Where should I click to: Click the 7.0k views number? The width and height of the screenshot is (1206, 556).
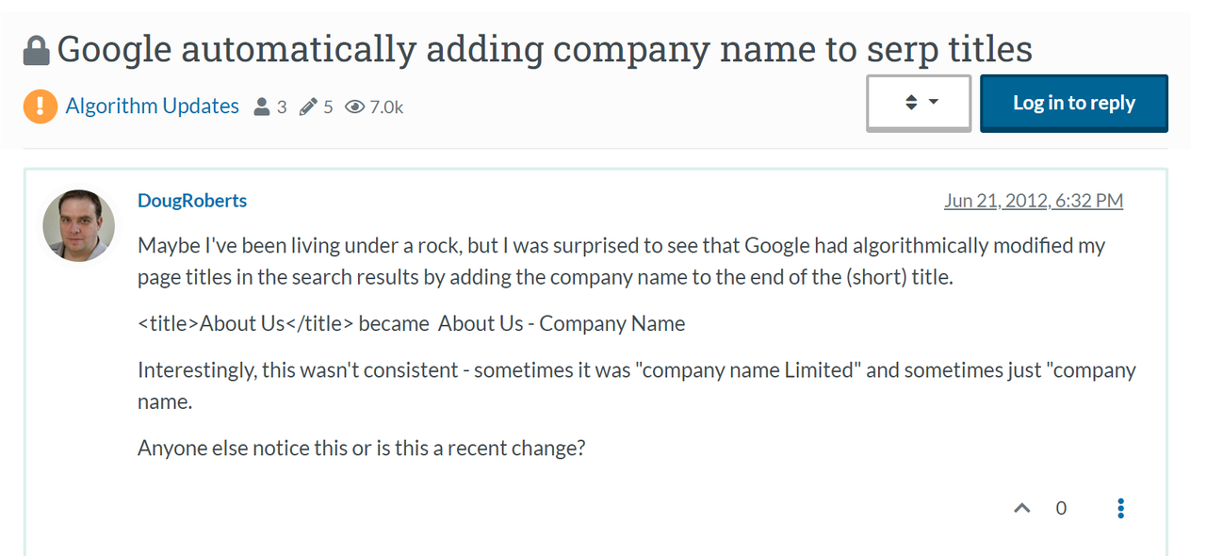386,107
